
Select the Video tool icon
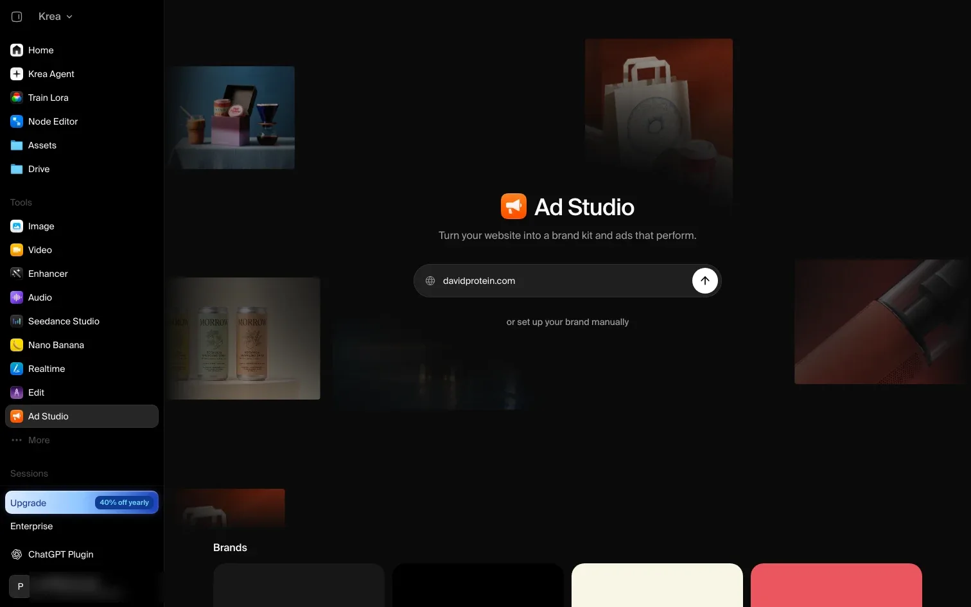17,250
